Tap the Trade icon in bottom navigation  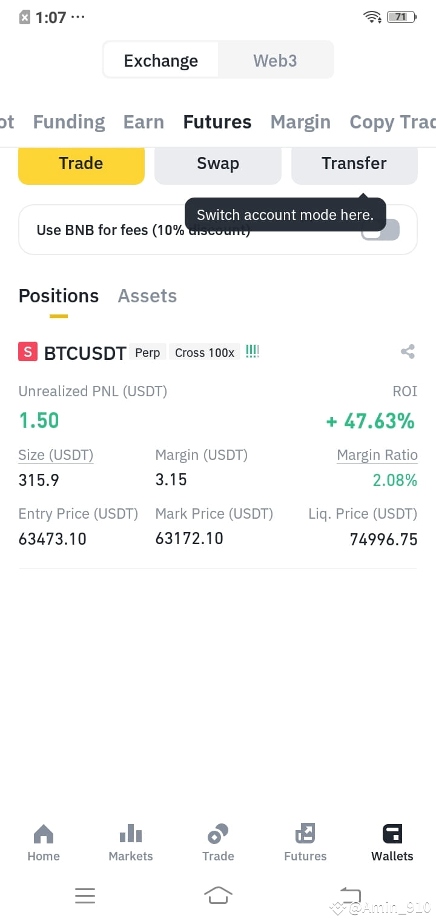(218, 834)
